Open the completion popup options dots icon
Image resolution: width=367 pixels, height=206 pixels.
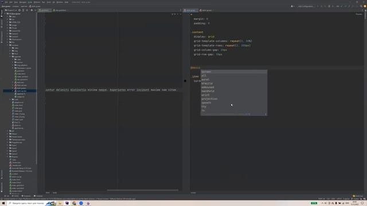click(266, 114)
